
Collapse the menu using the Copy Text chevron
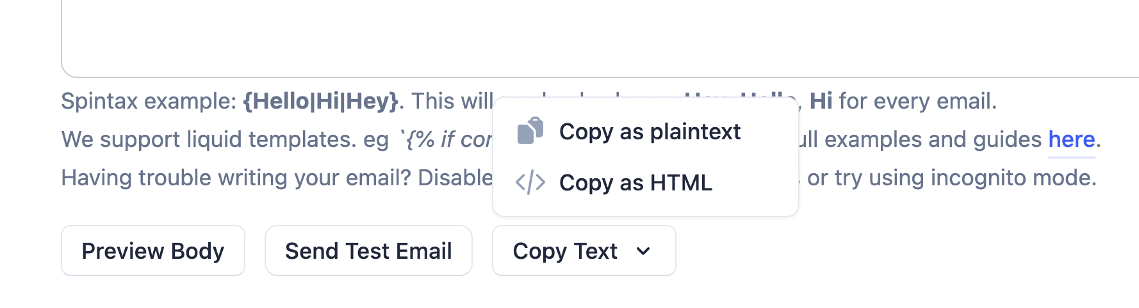[643, 251]
